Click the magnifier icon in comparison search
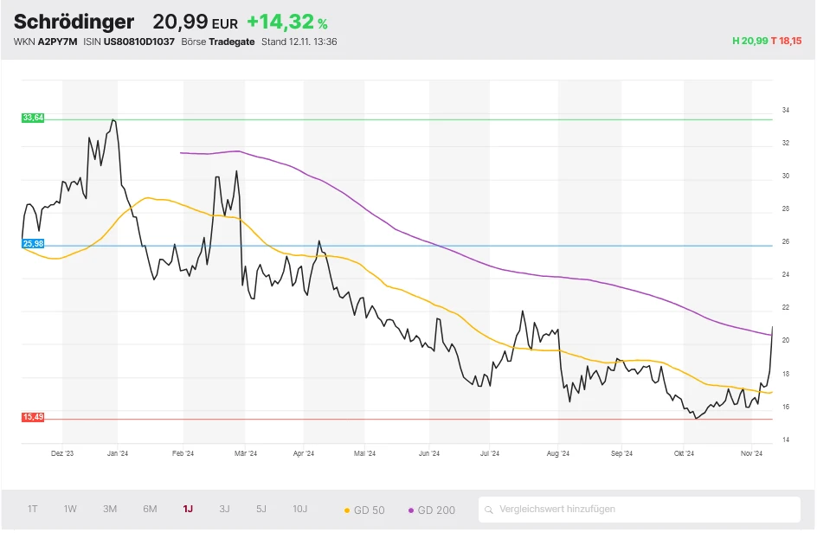 [490, 510]
